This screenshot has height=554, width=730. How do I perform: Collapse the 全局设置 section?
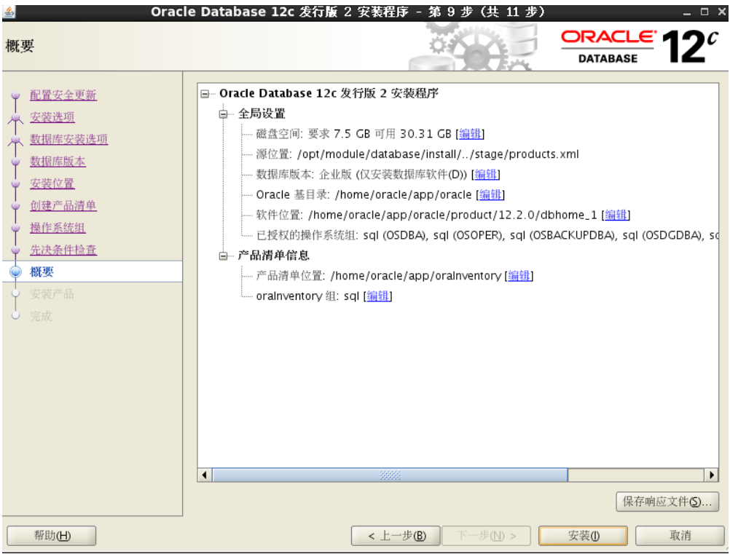tap(224, 114)
